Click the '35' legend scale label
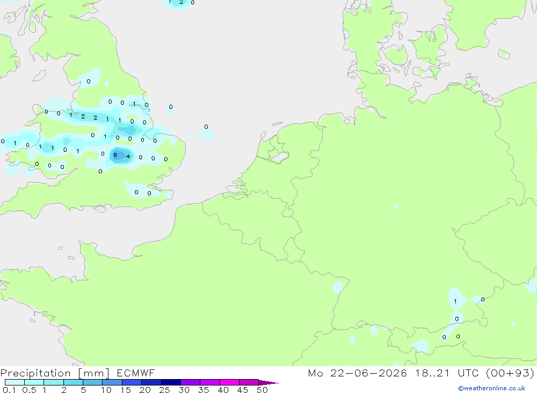Viewport: 537px width, 393px height. 204,390
